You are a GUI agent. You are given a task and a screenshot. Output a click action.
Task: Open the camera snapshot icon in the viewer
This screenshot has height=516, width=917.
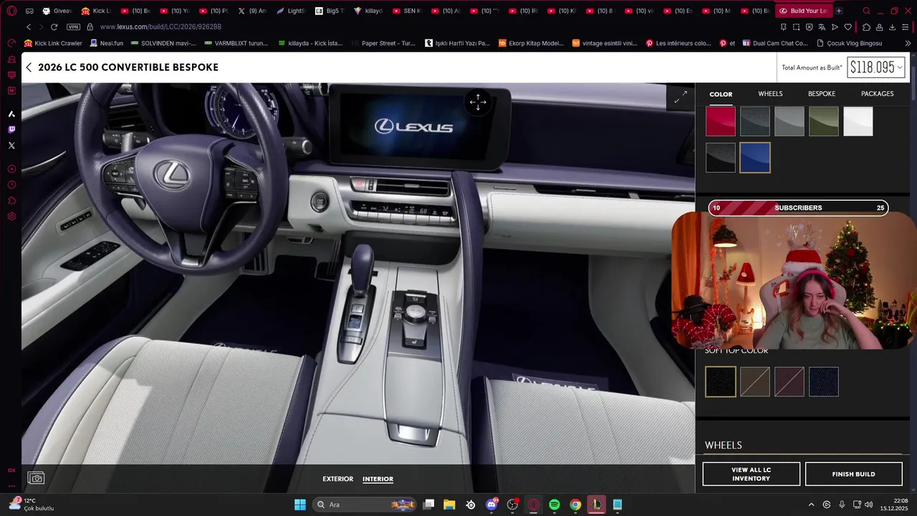(36, 478)
